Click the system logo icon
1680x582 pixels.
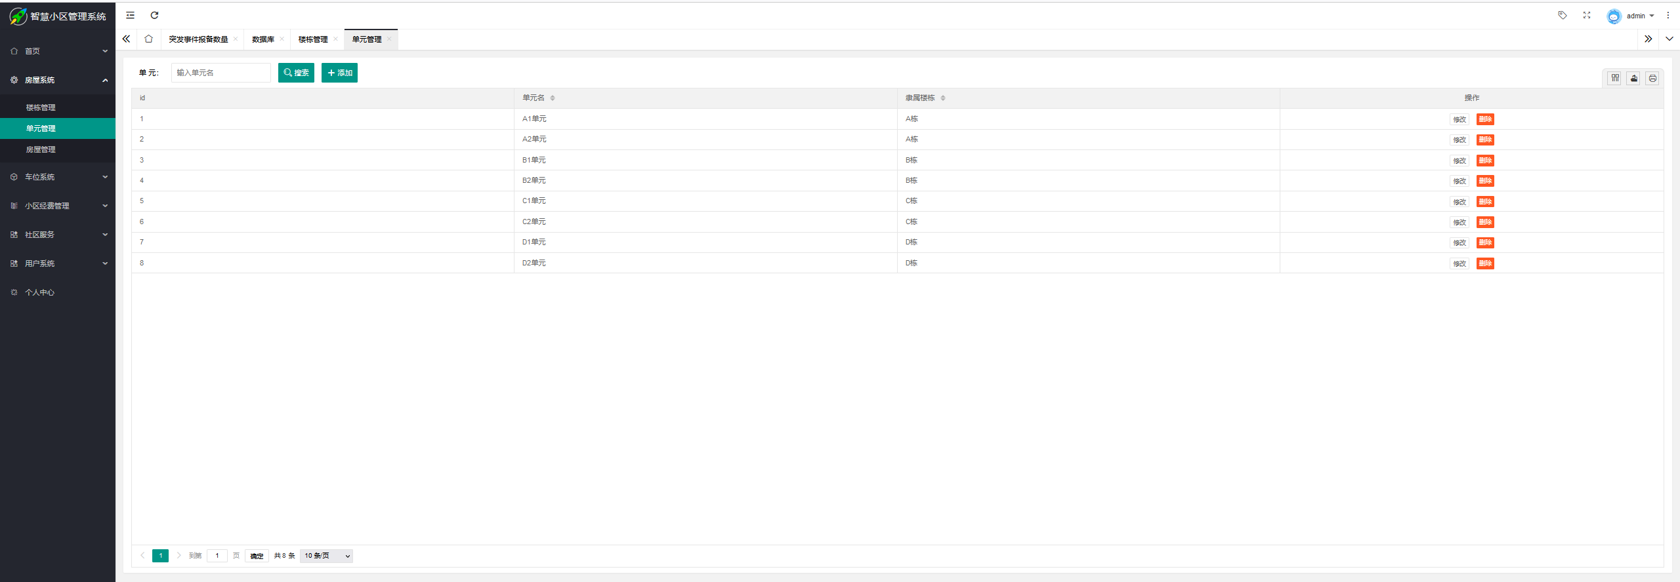[x=18, y=16]
